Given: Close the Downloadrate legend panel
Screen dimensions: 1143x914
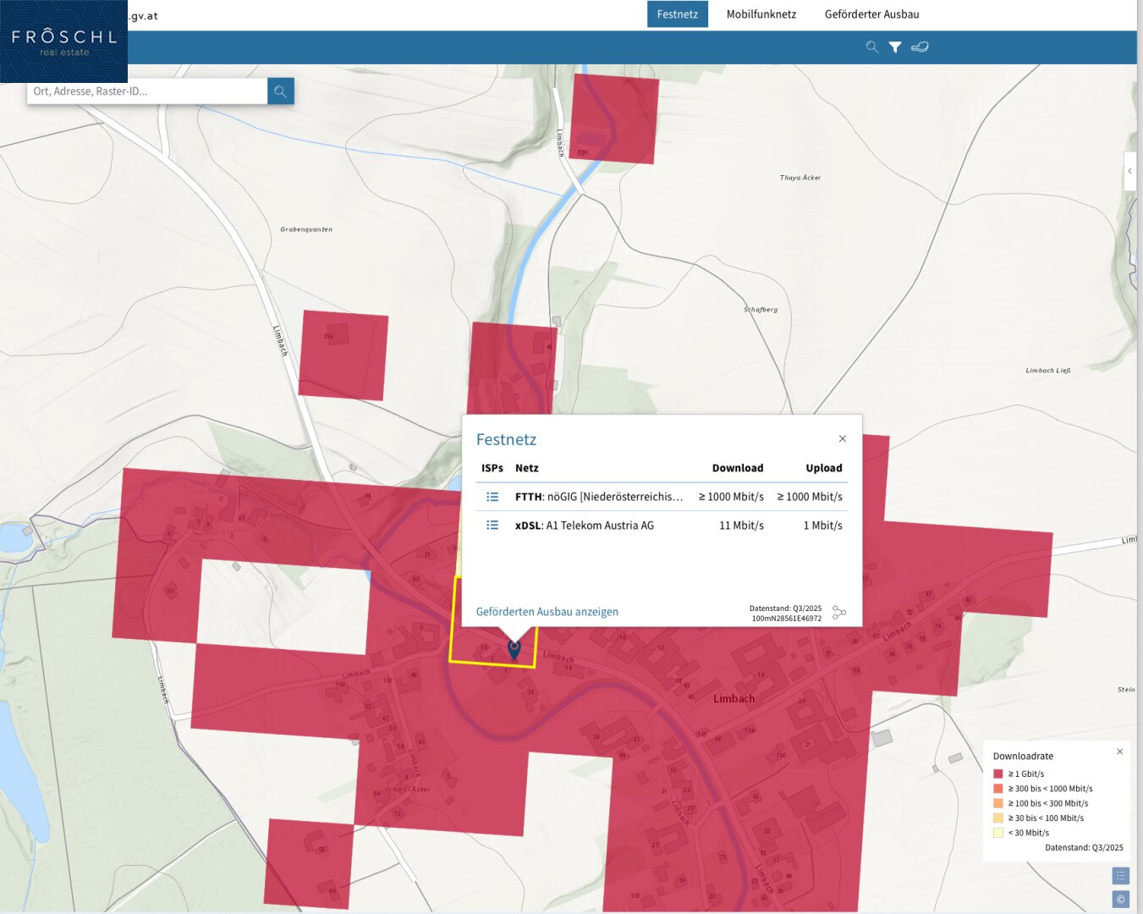Looking at the screenshot, I should click(x=1119, y=752).
